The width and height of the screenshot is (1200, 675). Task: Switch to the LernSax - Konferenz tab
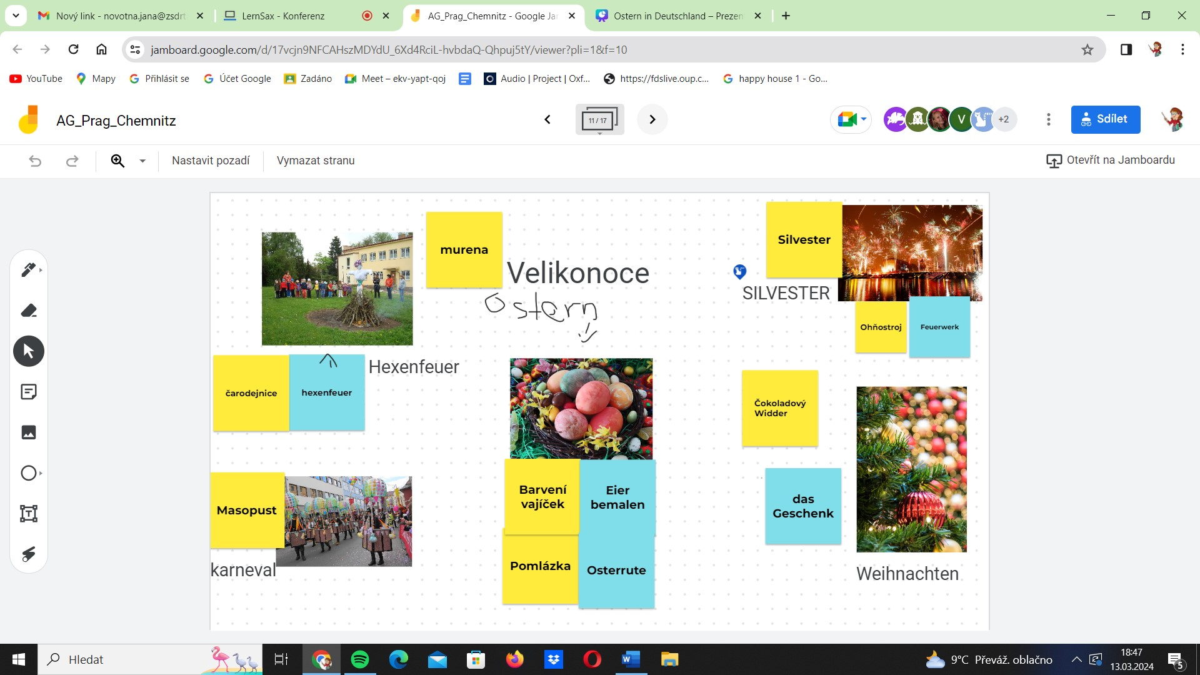306,16
